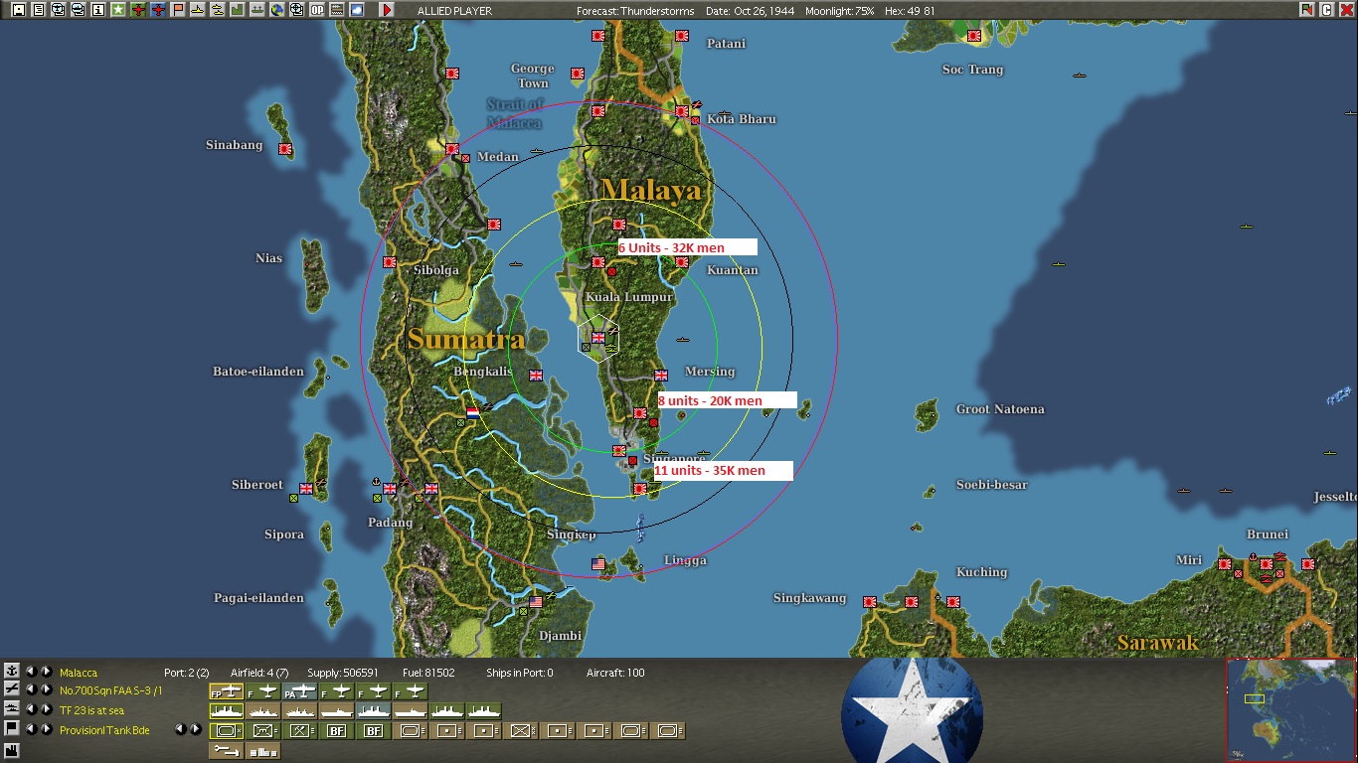Click the right arrow beside No.700 Sqn
The image size is (1358, 763).
point(46,689)
